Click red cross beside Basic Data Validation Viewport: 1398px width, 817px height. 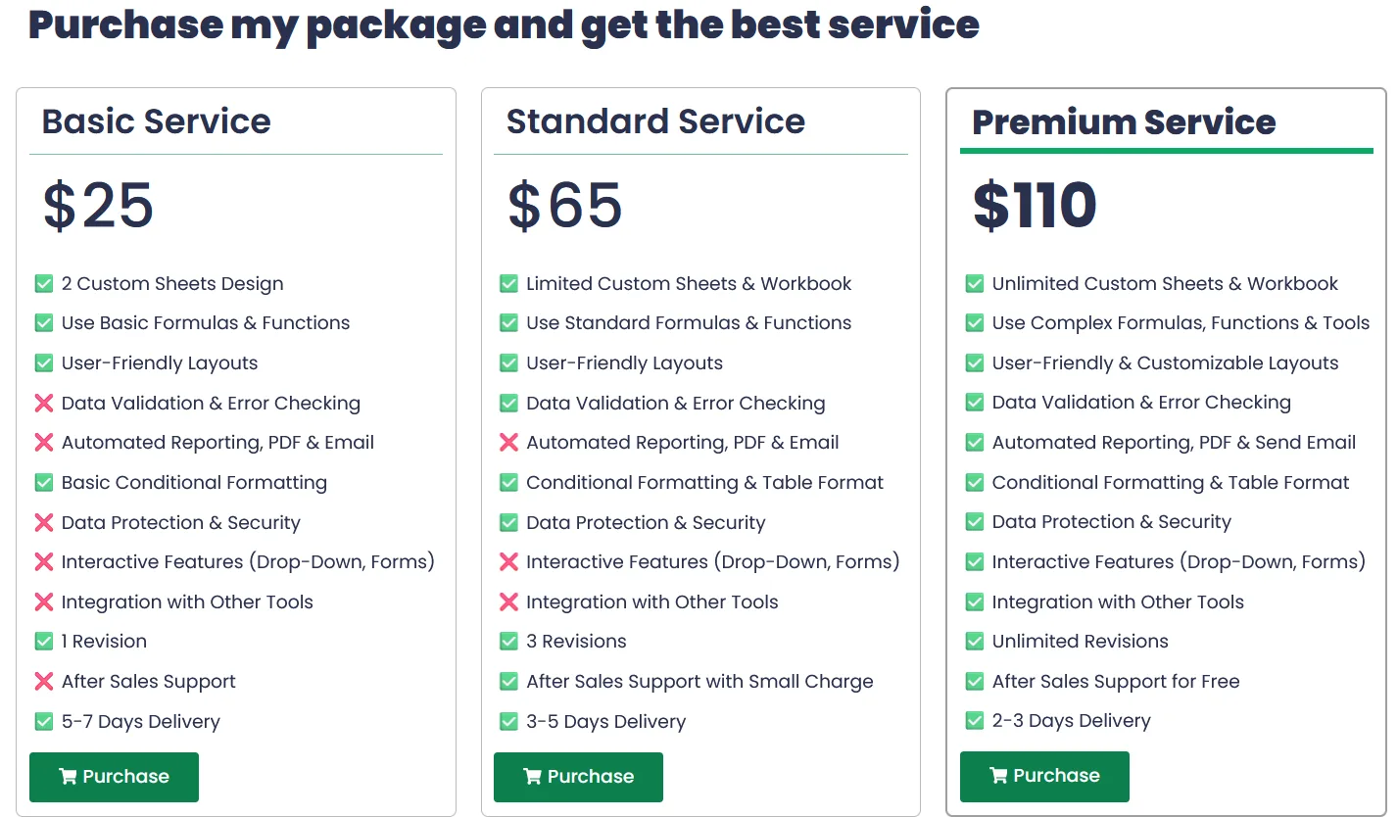point(44,403)
